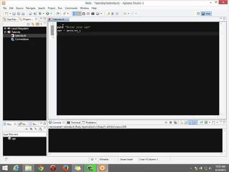This screenshot has height=172, width=229.
Task: Click the green Run button icon
Action: coord(47,14)
